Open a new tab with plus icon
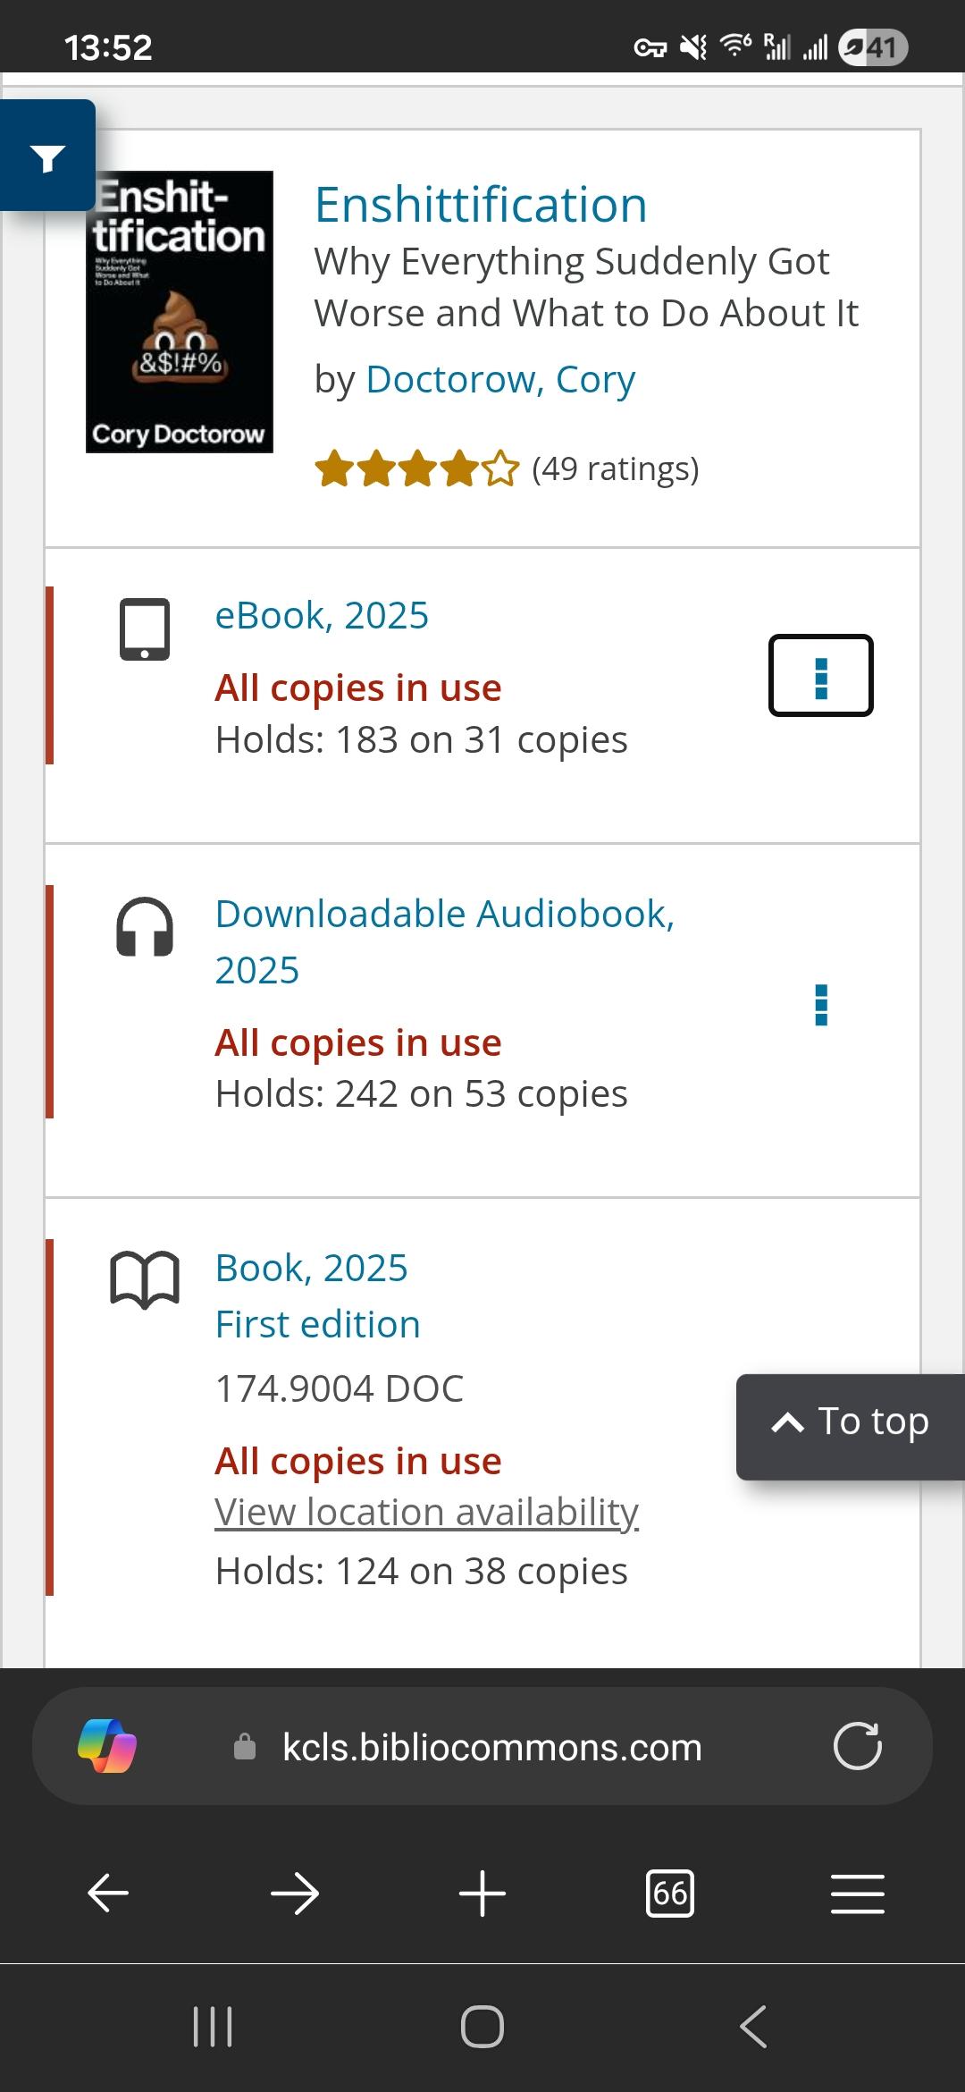The width and height of the screenshot is (965, 2092). click(x=482, y=1894)
